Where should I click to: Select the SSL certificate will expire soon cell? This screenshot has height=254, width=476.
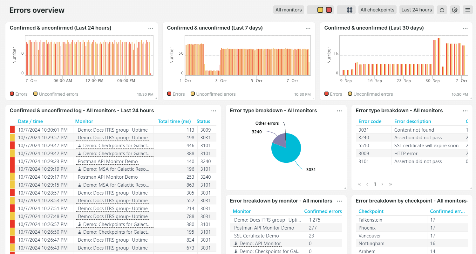click(x=426, y=146)
